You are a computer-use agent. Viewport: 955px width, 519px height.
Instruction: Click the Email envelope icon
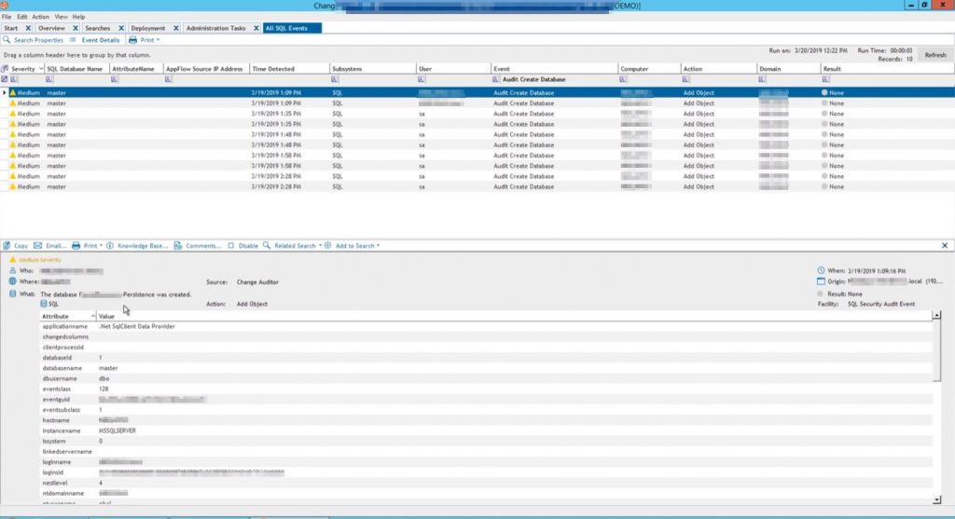(x=37, y=246)
